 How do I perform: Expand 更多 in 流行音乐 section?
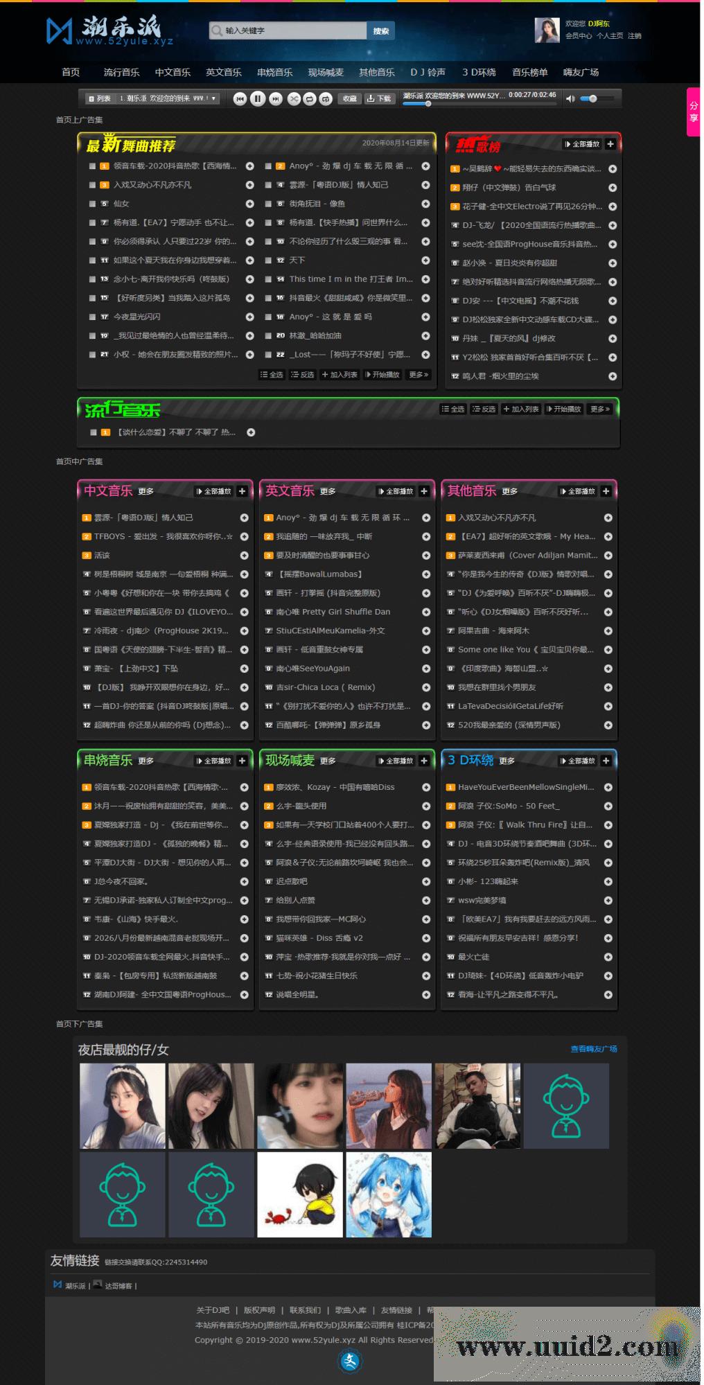click(x=600, y=409)
